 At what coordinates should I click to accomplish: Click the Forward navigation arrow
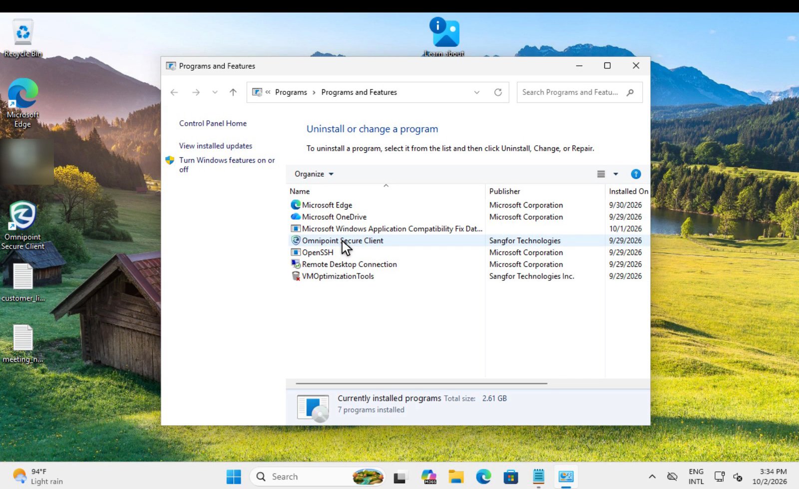pyautogui.click(x=196, y=92)
